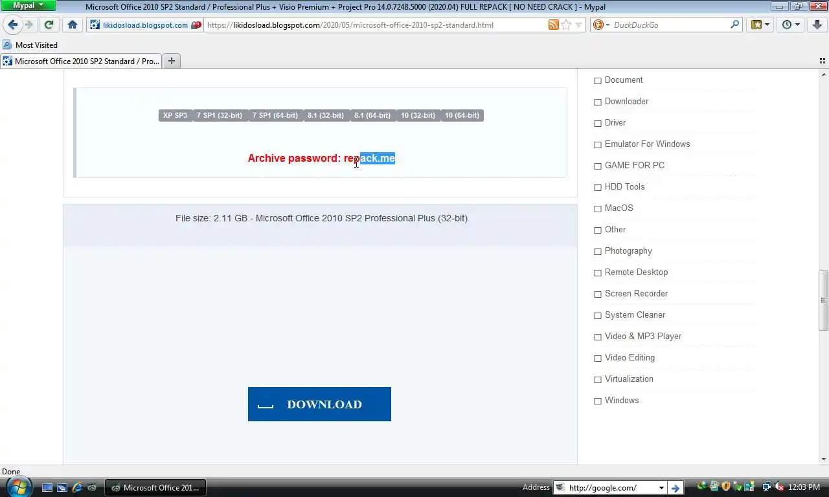Image resolution: width=829 pixels, height=497 pixels.
Task: Focus the taskbar Address input field
Action: pyautogui.click(x=611, y=488)
